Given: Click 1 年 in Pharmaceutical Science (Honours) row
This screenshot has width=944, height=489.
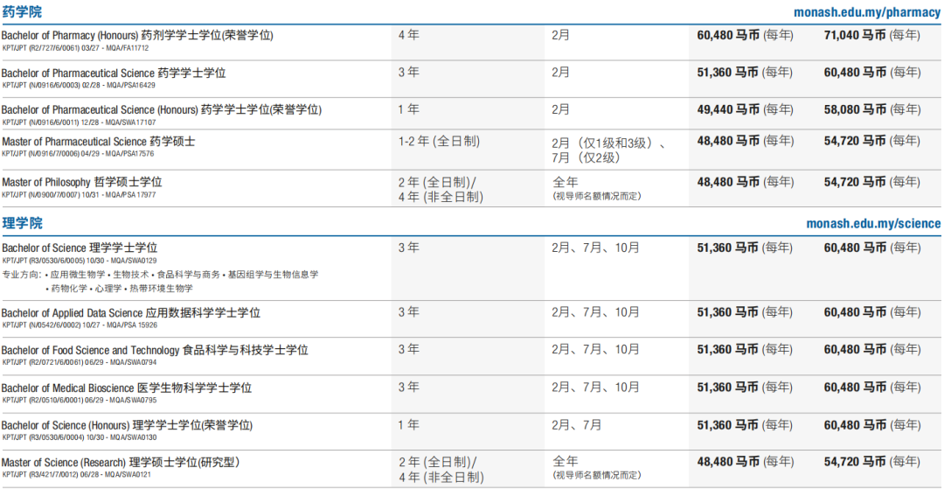Looking at the screenshot, I should pos(409,109).
